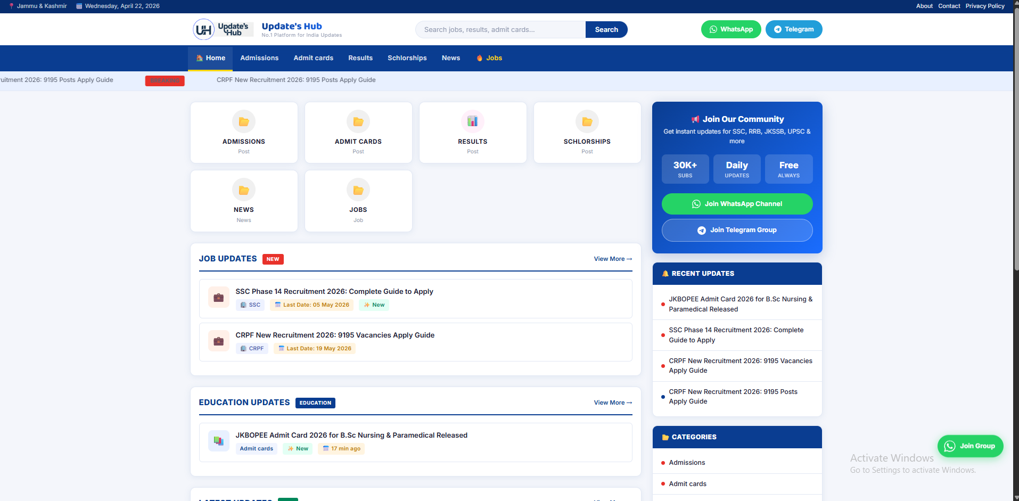Viewport: 1019px width, 501px height.
Task: Click the JKBOPEE admit card post icon
Action: [x=218, y=441]
